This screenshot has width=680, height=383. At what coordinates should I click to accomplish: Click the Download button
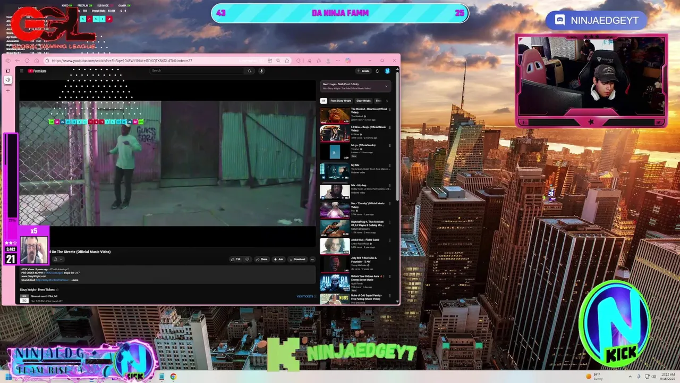point(297,259)
